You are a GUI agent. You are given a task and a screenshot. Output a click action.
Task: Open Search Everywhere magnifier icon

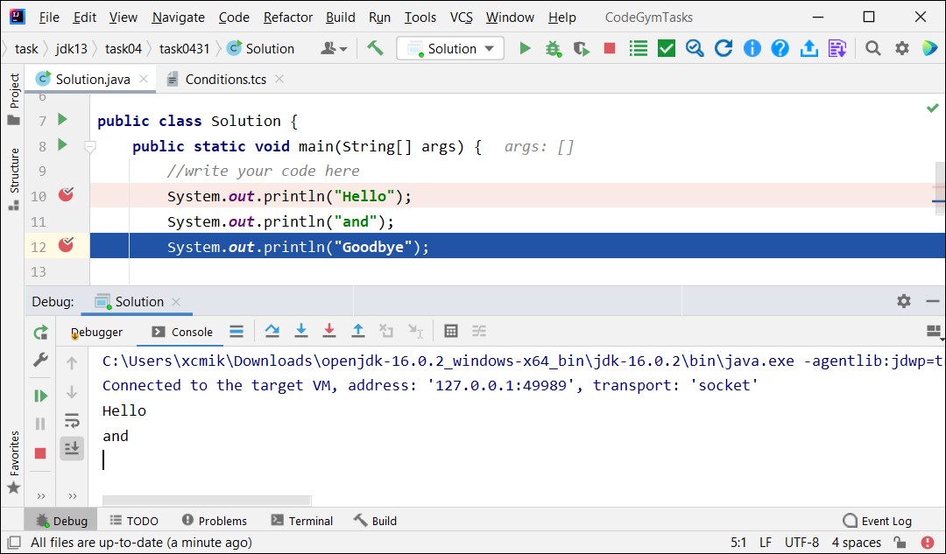[x=872, y=48]
